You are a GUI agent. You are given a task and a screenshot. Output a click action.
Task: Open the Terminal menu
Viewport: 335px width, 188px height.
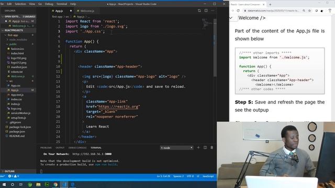[x=62, y=4]
